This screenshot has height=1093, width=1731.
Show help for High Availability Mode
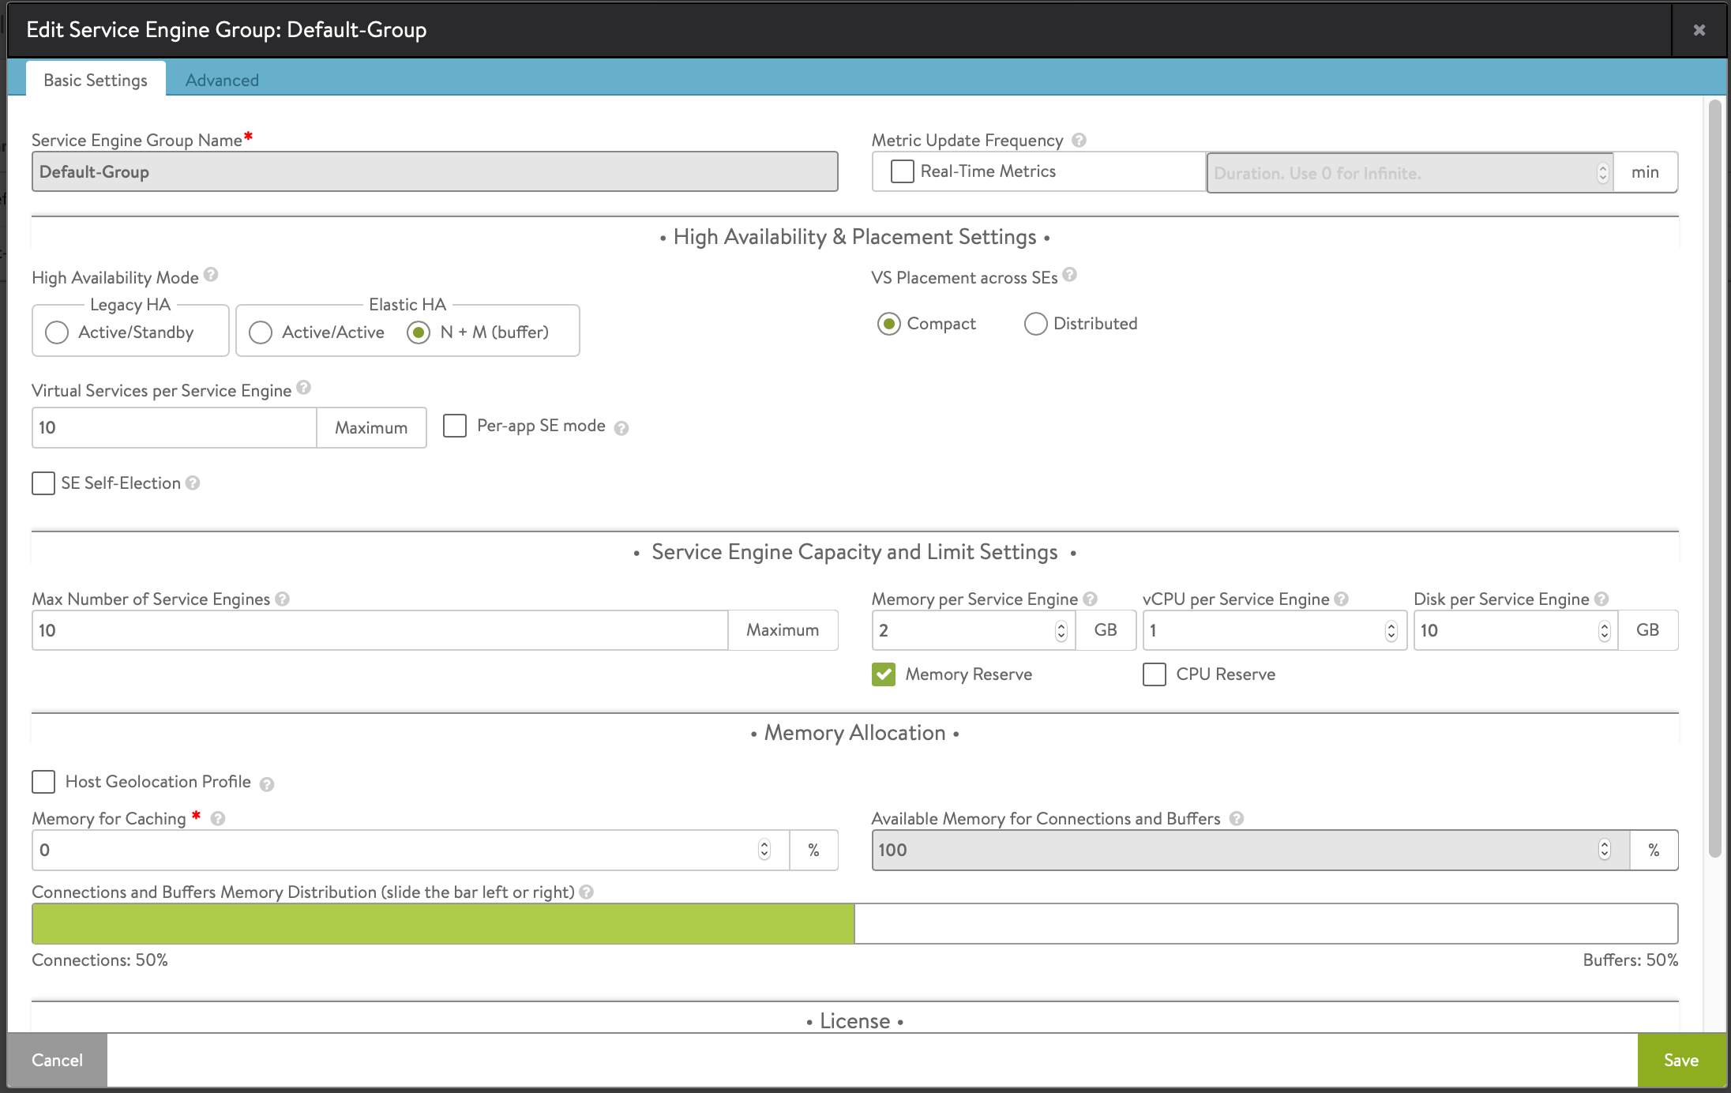211,275
